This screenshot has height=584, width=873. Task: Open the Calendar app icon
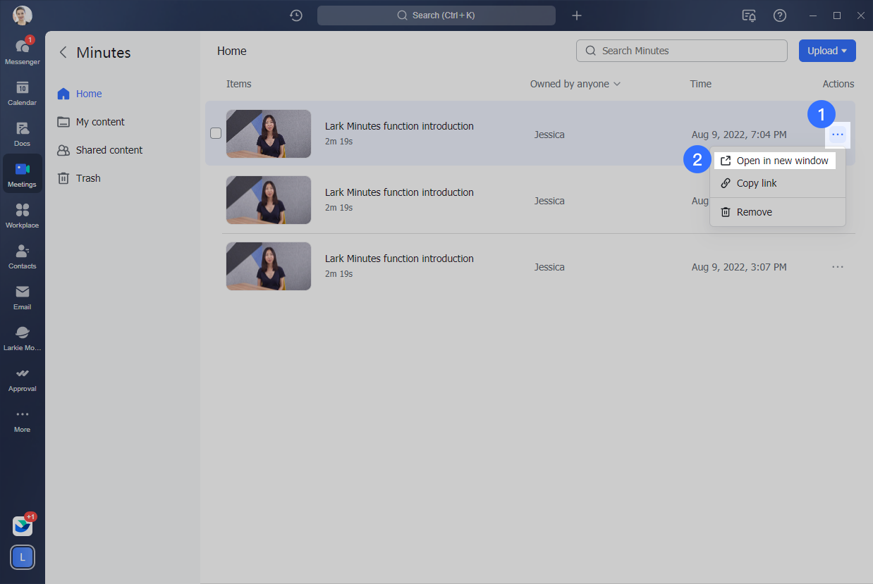[x=22, y=92]
